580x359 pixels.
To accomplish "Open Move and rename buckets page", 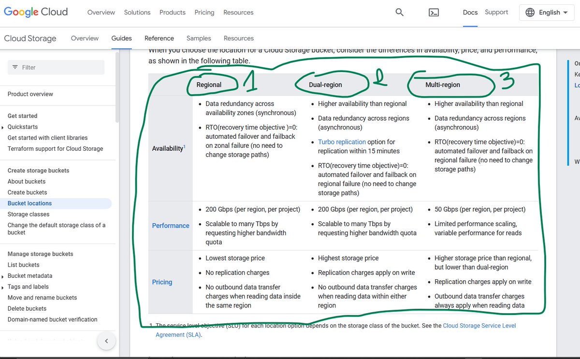I will coord(42,298).
